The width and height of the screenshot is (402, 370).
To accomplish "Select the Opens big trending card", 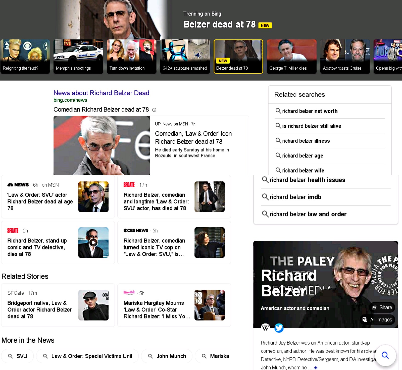I will tap(388, 57).
